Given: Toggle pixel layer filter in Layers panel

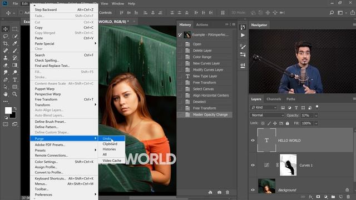Looking at the screenshot, I should coord(283,108).
